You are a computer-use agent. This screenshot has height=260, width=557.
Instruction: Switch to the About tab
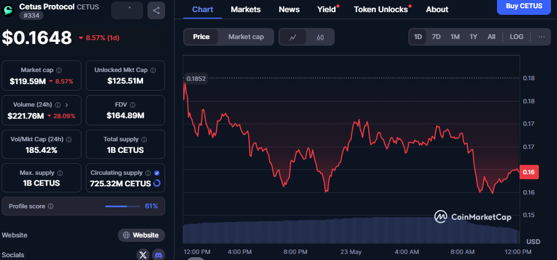coord(437,9)
